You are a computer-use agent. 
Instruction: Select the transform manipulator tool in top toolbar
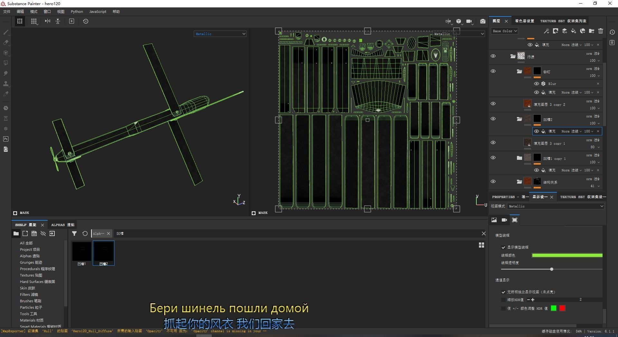click(20, 21)
